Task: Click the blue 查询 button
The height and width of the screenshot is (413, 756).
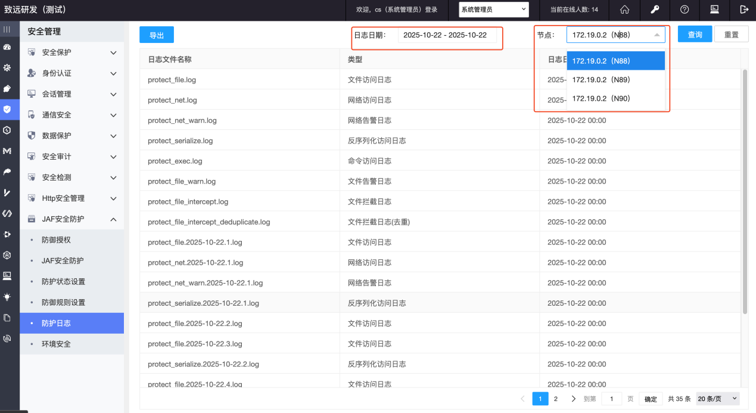Action: tap(695, 35)
